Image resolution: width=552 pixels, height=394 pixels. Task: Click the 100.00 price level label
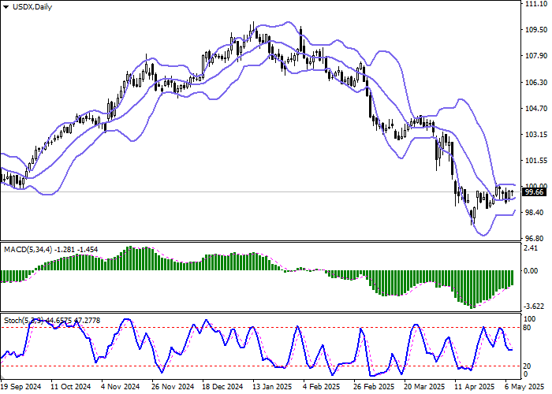(536, 187)
